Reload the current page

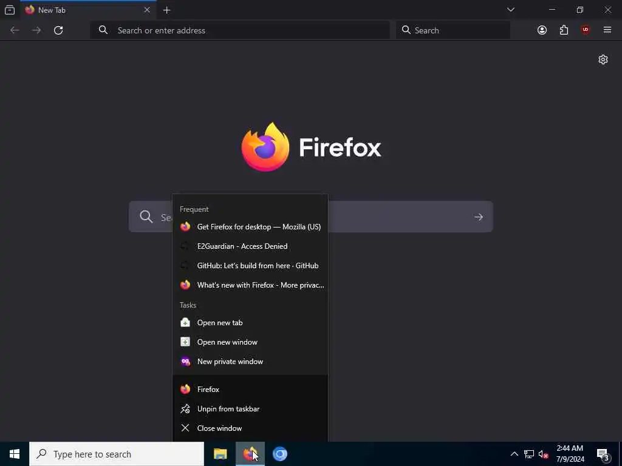[x=58, y=30]
